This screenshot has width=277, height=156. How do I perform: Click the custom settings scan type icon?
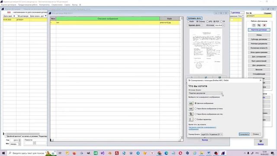pyautogui.click(x=191, y=120)
